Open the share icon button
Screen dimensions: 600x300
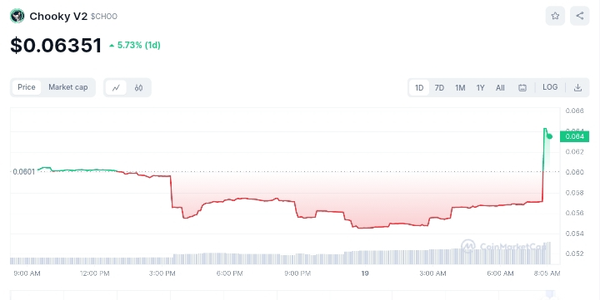(580, 16)
